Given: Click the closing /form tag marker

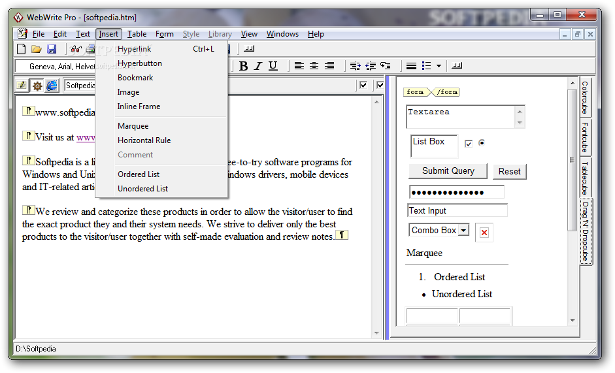Looking at the screenshot, I should tap(446, 92).
